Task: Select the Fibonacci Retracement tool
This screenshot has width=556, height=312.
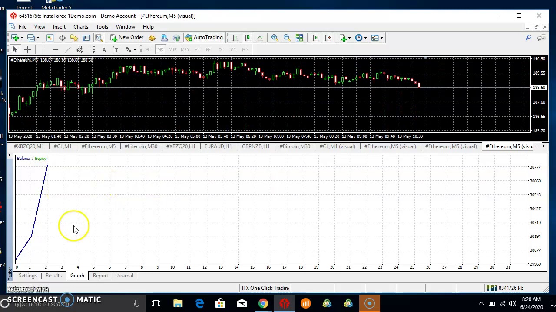Action: point(92,49)
